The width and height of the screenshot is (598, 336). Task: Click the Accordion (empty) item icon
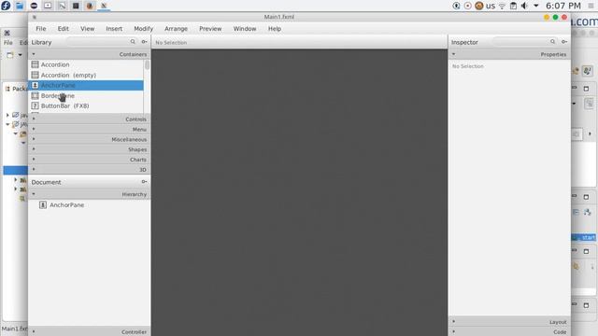click(36, 75)
